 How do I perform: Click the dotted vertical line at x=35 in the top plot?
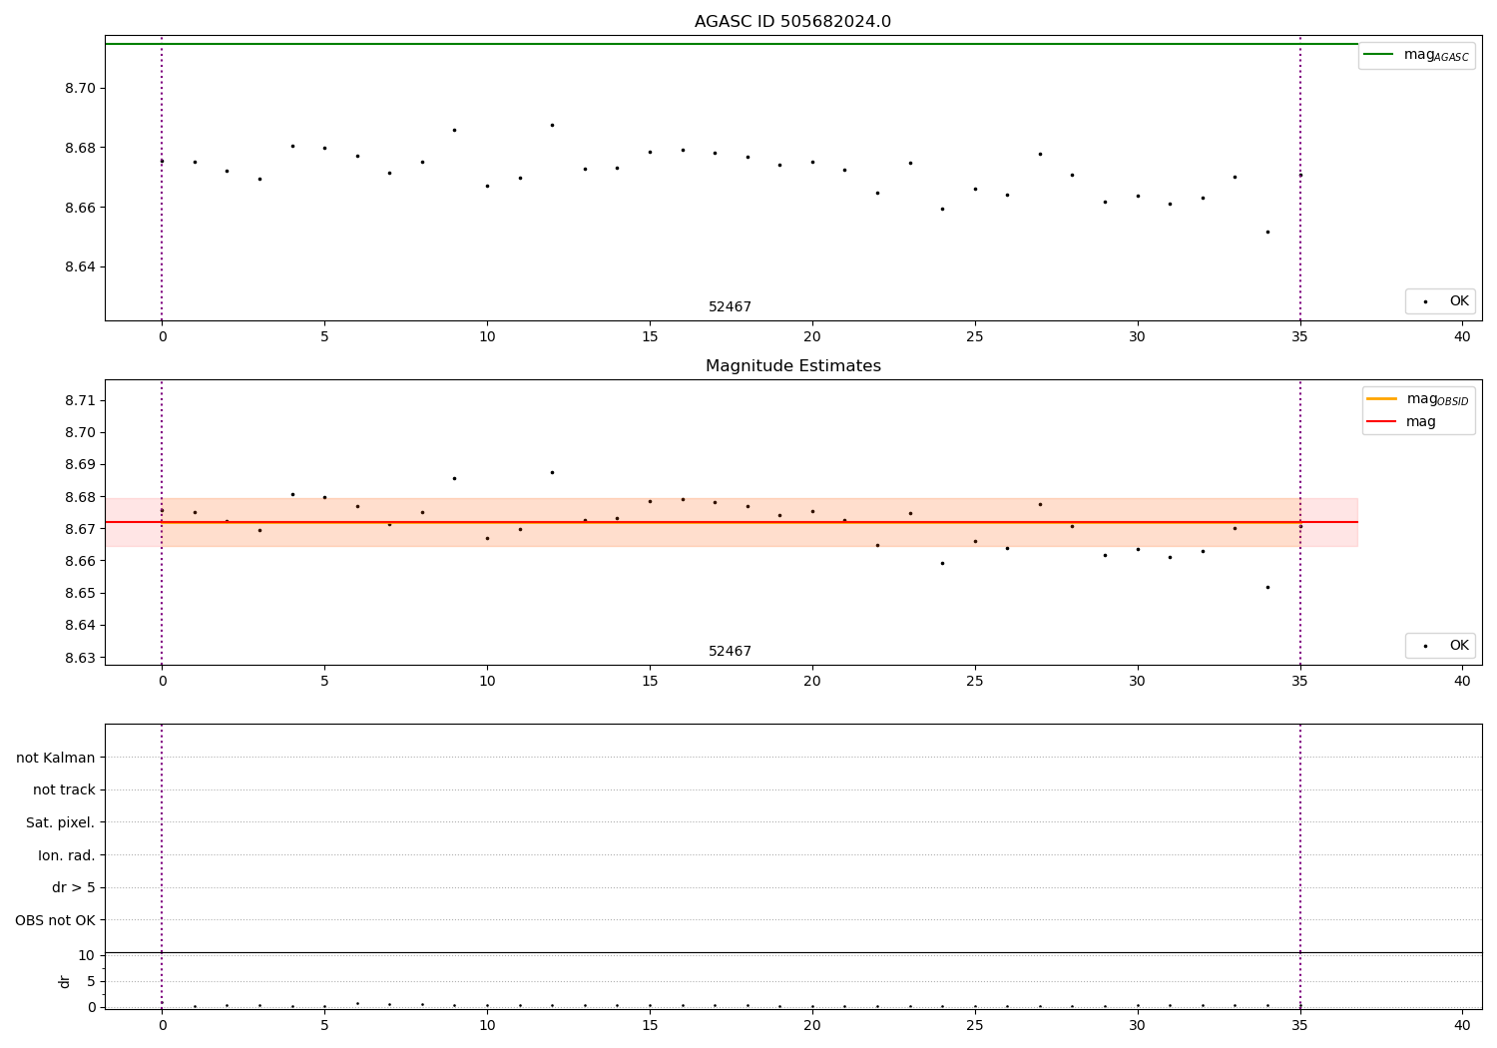[x=1300, y=178]
